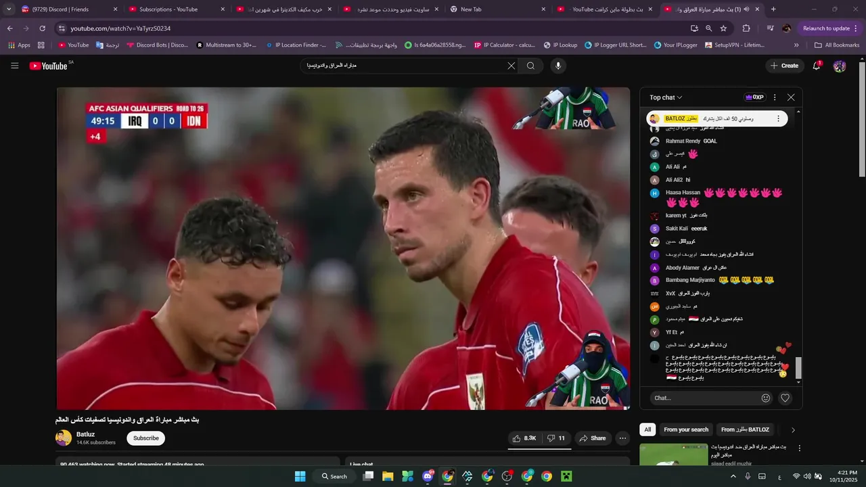Click the Create button

pos(785,66)
